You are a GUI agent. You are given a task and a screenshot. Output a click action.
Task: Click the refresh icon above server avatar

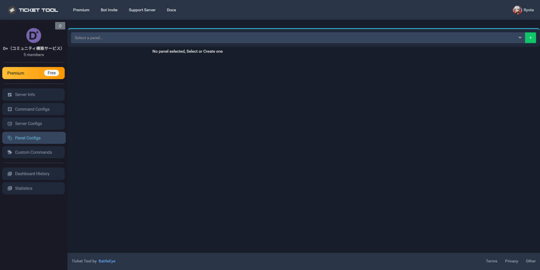[x=60, y=26]
